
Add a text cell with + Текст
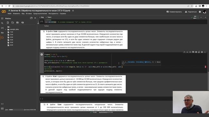[49, 17]
